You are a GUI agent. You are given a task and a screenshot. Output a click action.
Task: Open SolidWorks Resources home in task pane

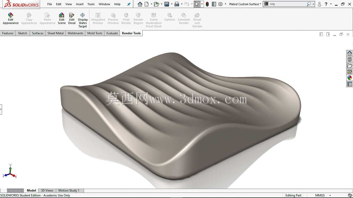click(350, 53)
